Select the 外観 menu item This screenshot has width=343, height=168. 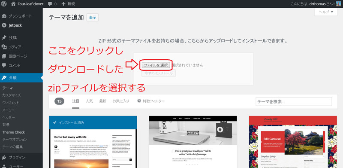click(x=21, y=78)
